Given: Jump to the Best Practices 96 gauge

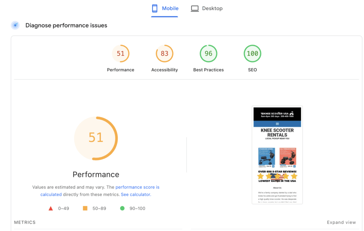Looking at the screenshot, I should click(208, 54).
